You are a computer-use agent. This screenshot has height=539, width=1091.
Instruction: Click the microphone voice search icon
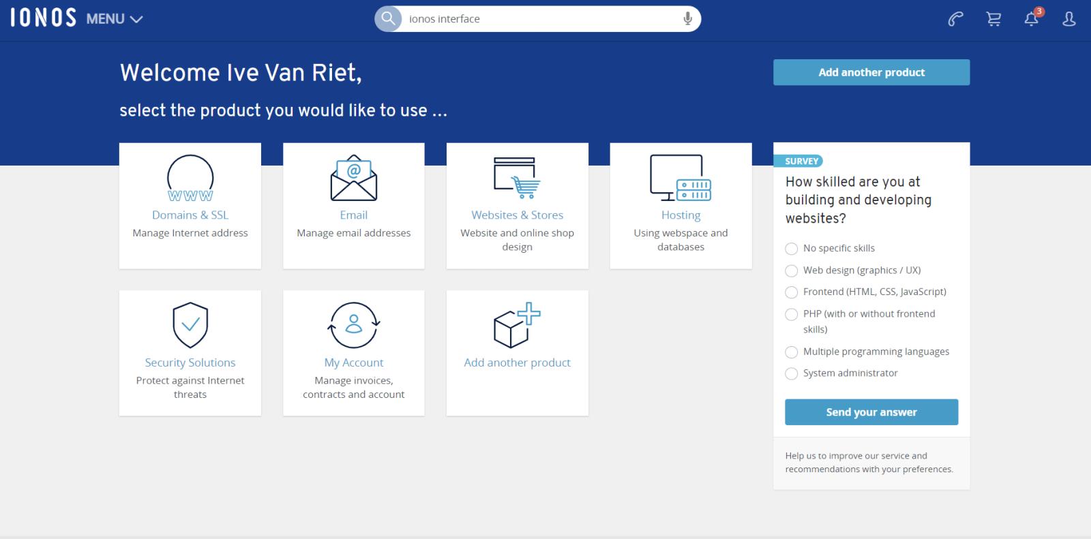687,19
